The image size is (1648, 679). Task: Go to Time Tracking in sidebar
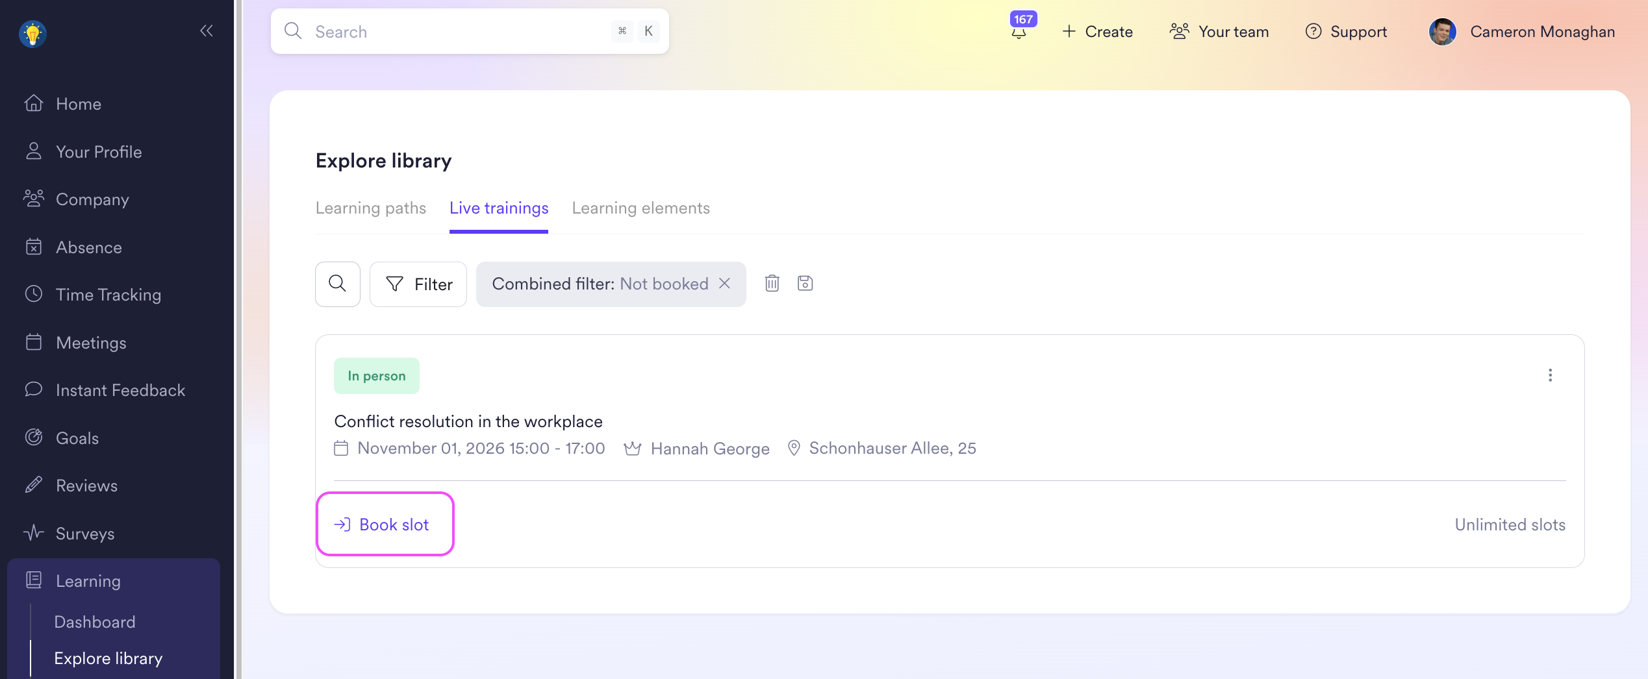tap(108, 295)
